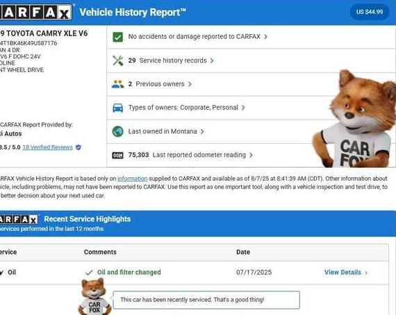Expand the Previous owners chevron
The image size is (396, 315).
pos(190,84)
